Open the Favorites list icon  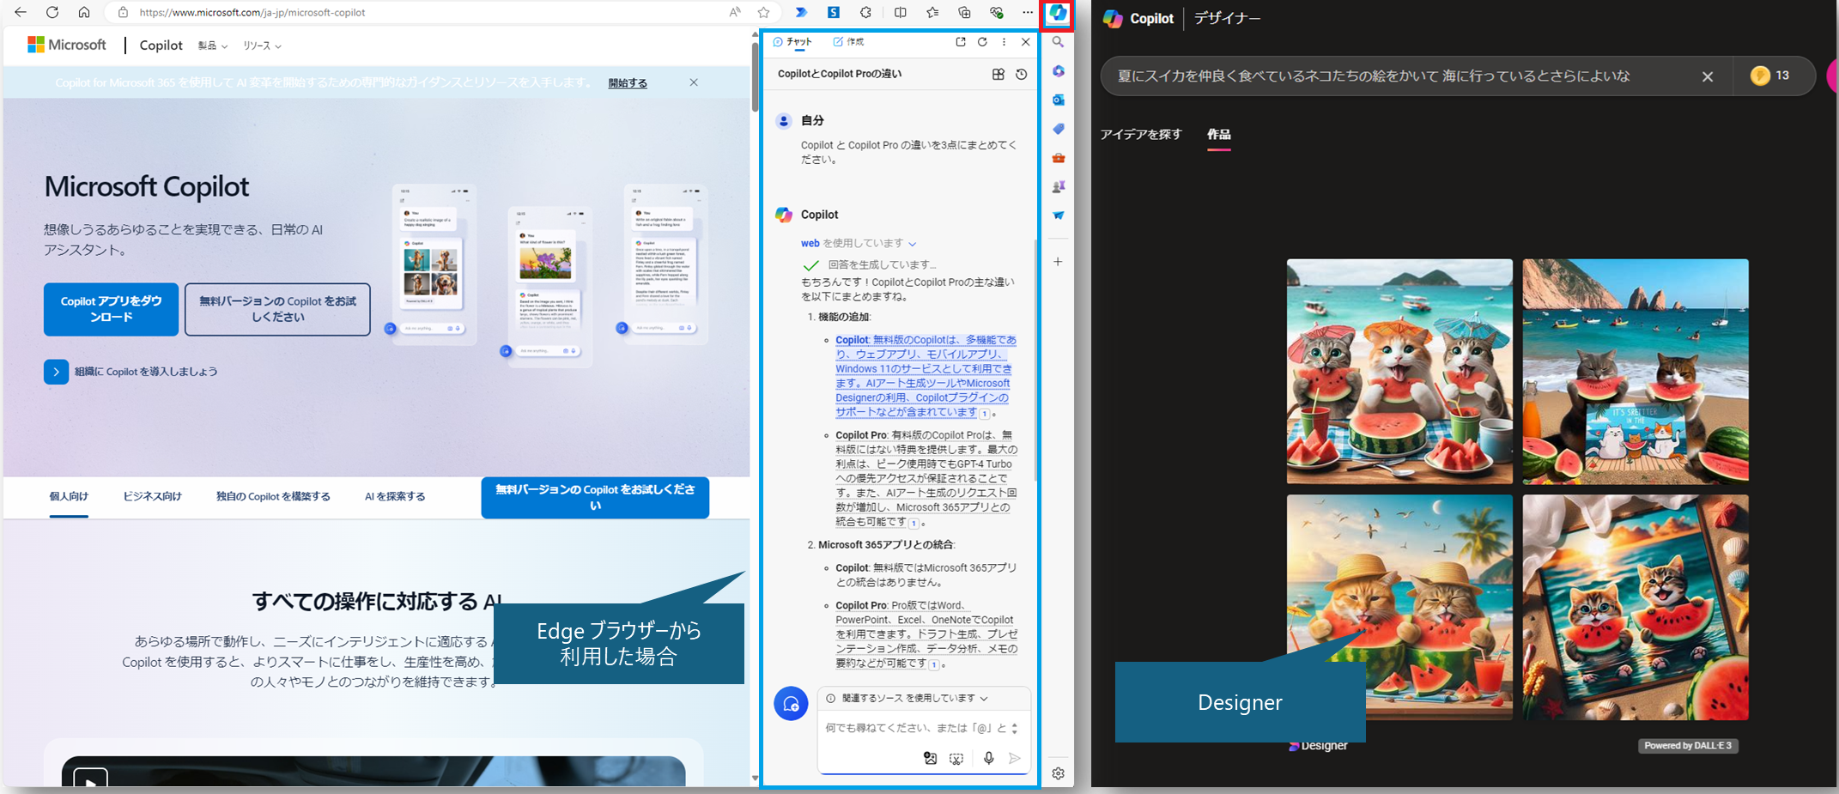(x=932, y=12)
